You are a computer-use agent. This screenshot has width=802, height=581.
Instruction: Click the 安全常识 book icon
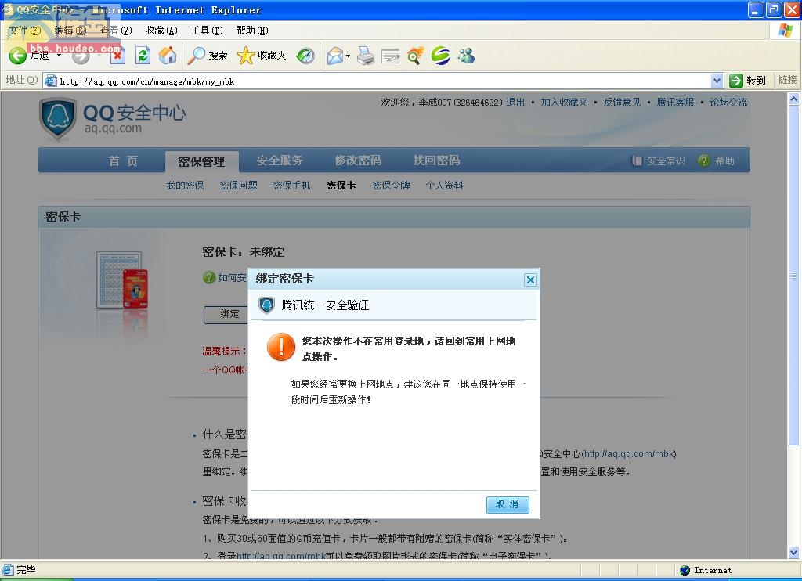[637, 161]
